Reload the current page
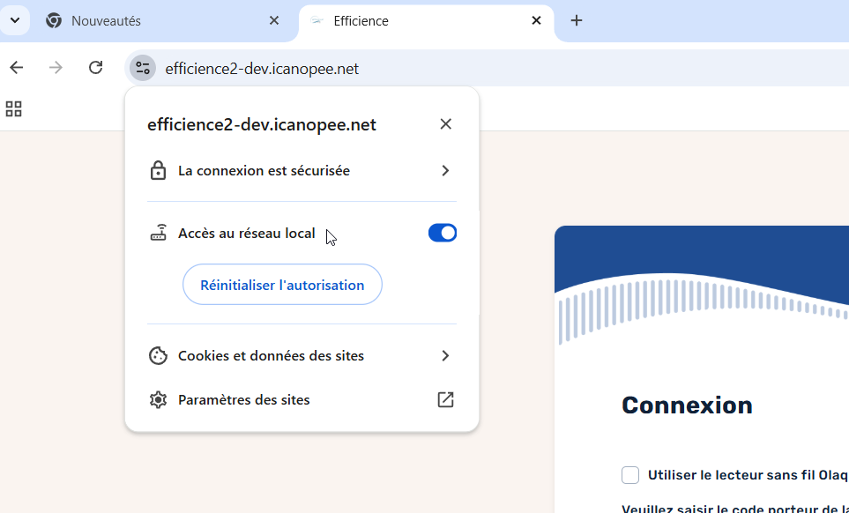Image resolution: width=849 pixels, height=513 pixels. tap(95, 67)
